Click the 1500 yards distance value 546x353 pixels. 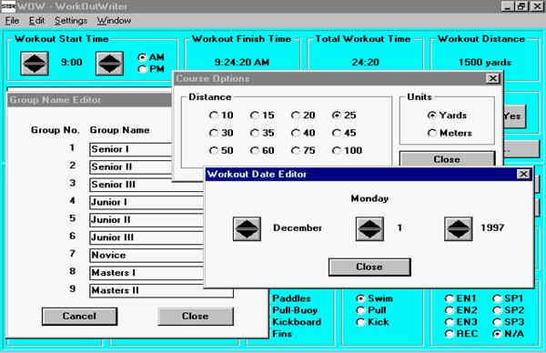point(485,63)
